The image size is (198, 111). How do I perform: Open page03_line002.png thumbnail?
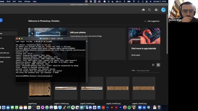click(66, 88)
